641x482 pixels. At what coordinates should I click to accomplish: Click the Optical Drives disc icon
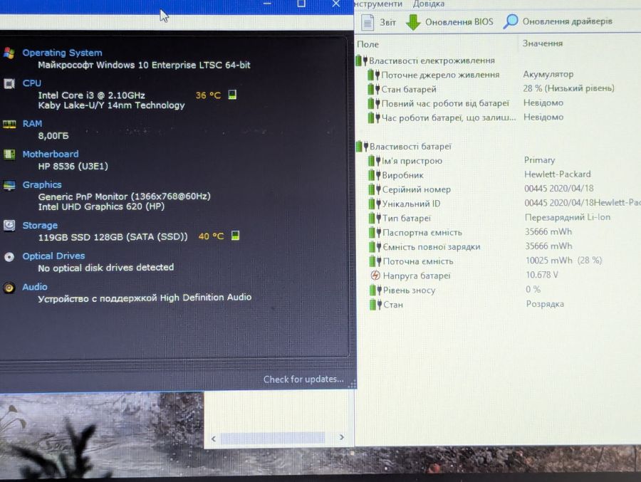[9, 257]
